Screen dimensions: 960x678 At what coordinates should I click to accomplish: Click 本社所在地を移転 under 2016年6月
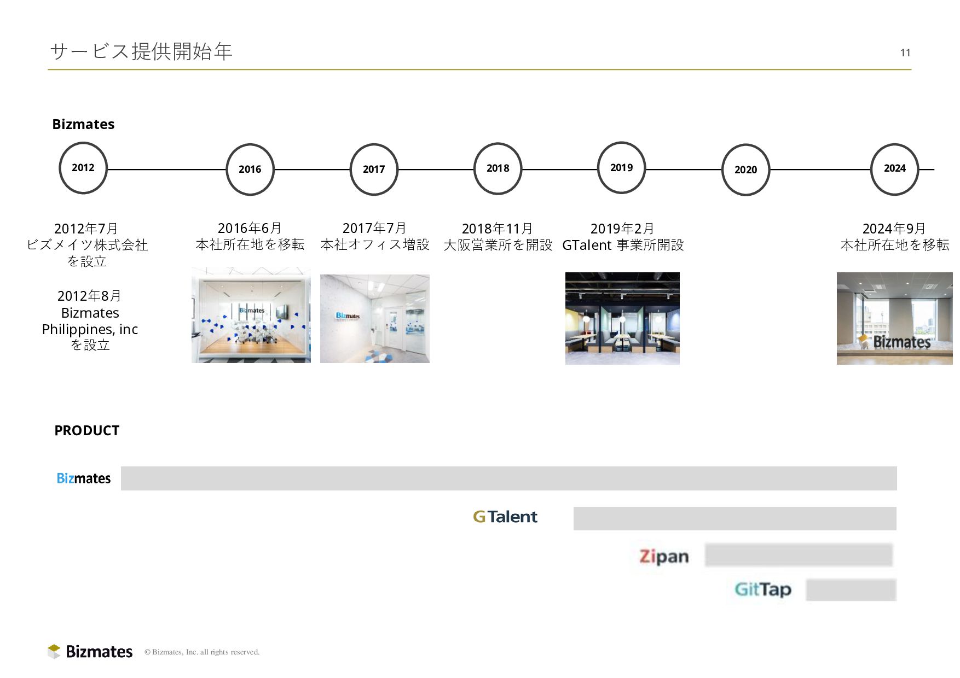click(x=250, y=244)
